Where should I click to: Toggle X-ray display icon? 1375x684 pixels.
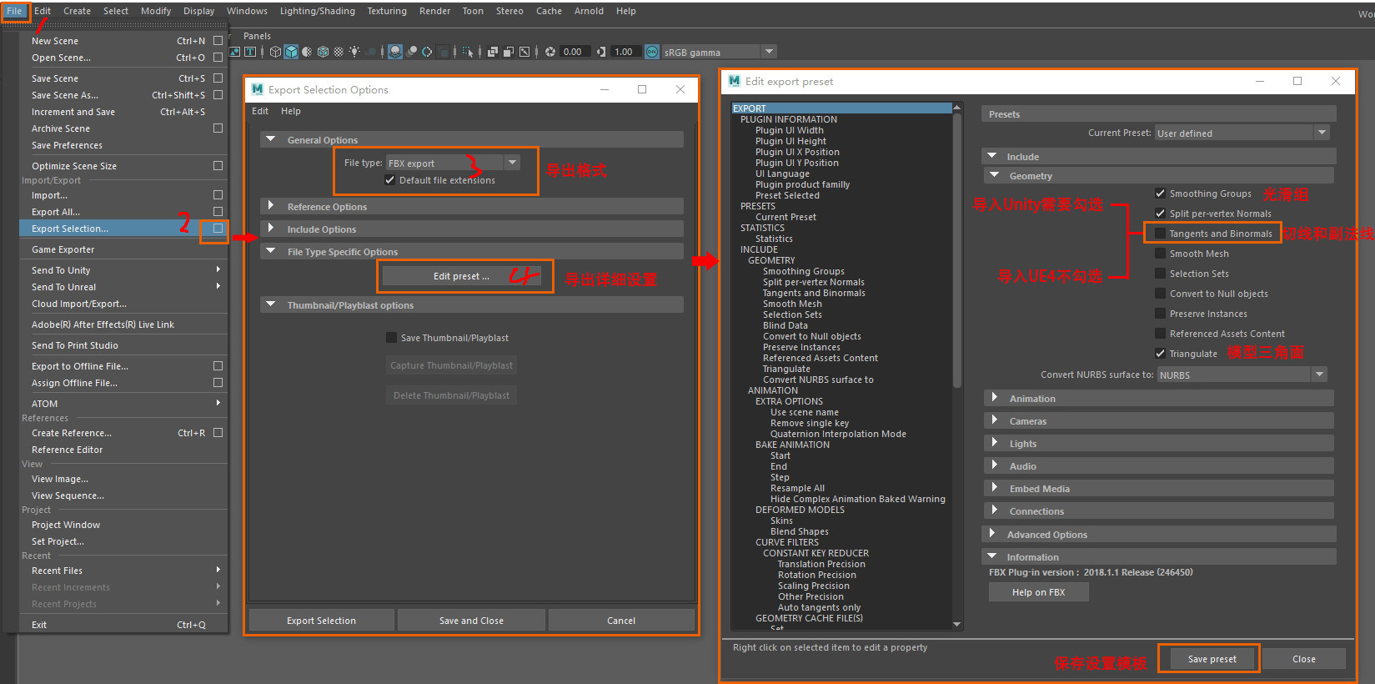click(493, 52)
